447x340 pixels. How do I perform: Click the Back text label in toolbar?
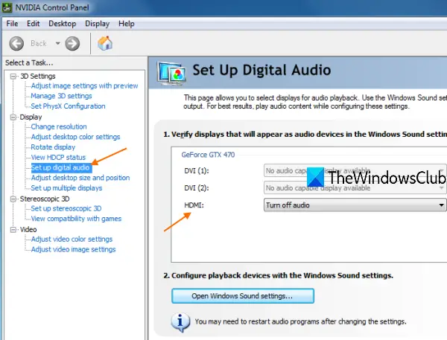[x=39, y=44]
